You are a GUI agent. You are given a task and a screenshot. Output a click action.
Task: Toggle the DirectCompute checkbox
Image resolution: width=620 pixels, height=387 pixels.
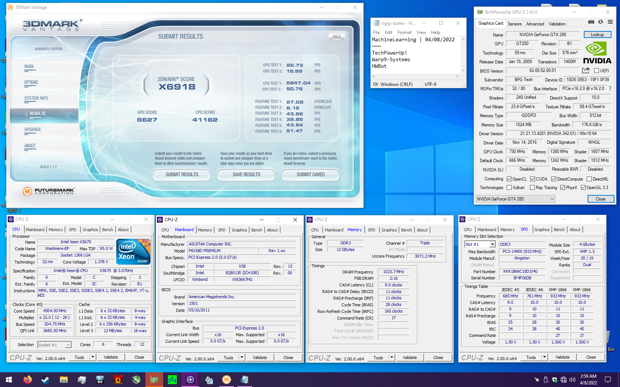[554, 179]
